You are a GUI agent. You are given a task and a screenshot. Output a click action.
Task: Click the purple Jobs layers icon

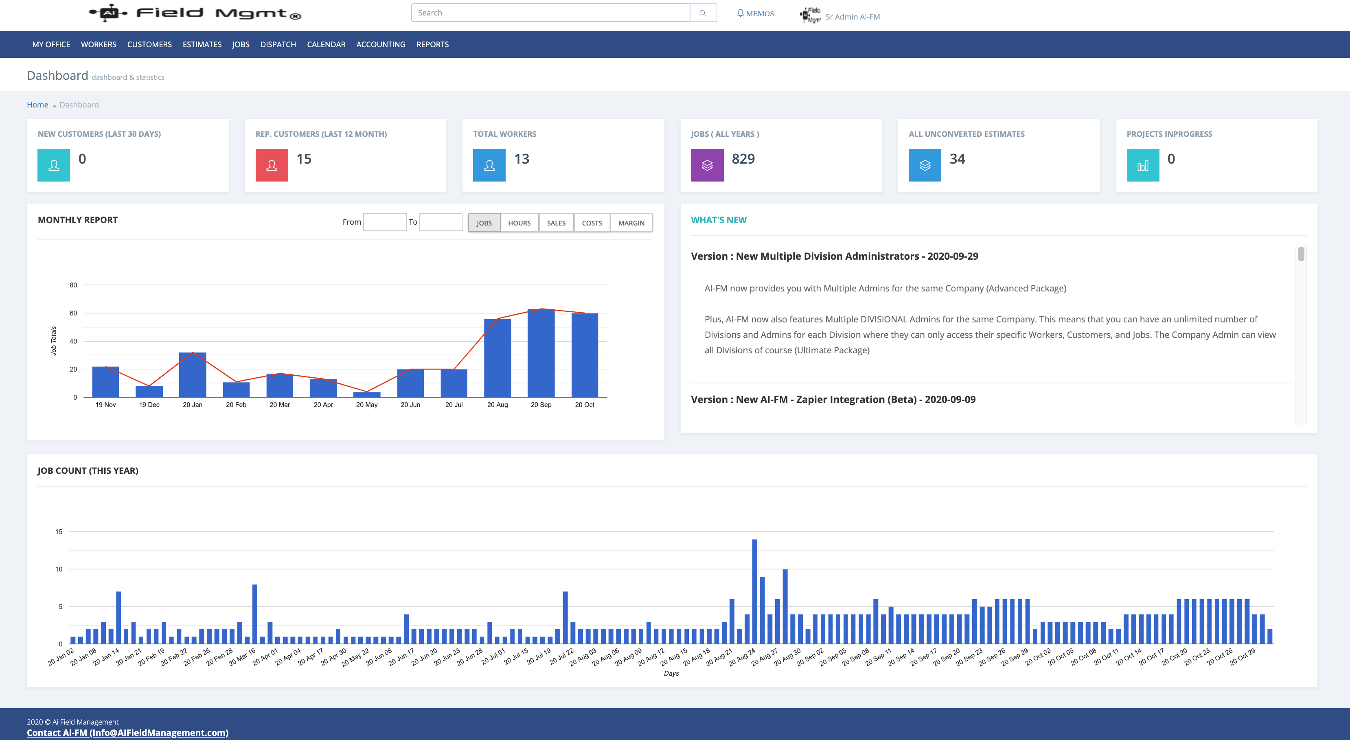point(707,165)
